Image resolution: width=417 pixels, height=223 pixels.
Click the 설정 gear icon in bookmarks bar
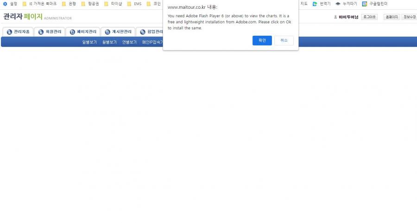coord(5,4)
